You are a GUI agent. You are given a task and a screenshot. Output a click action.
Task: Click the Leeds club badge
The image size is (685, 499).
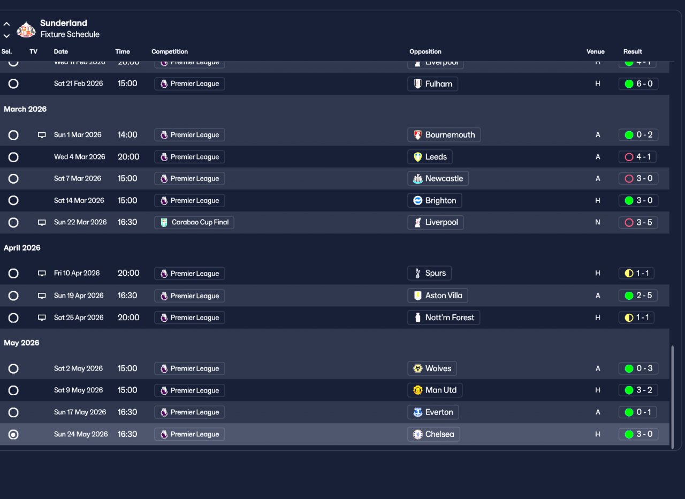tap(418, 157)
